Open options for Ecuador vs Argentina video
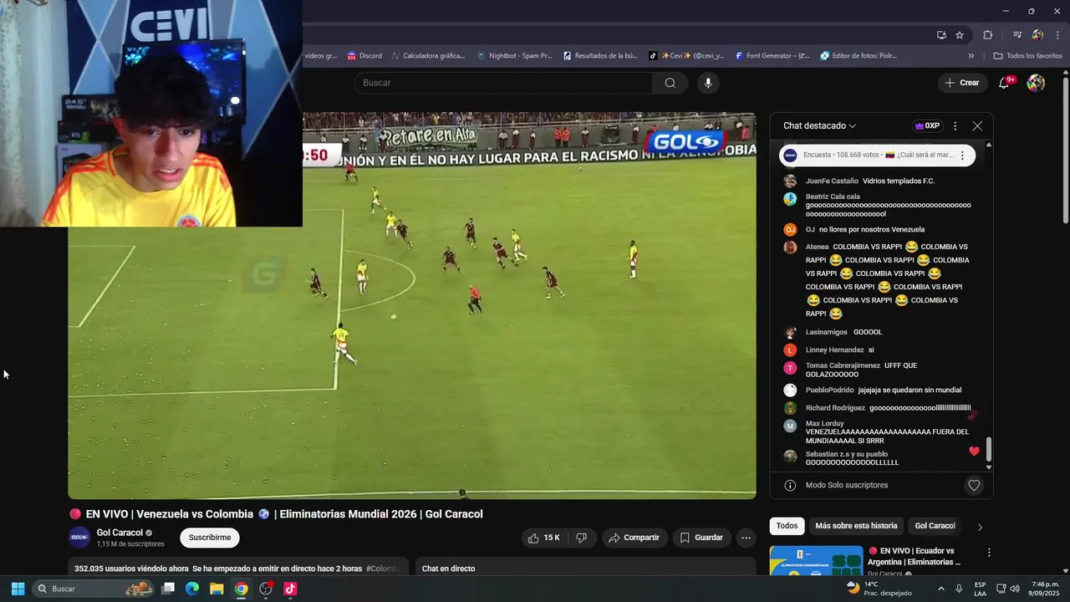Viewport: 1070px width, 602px height. pos(989,553)
